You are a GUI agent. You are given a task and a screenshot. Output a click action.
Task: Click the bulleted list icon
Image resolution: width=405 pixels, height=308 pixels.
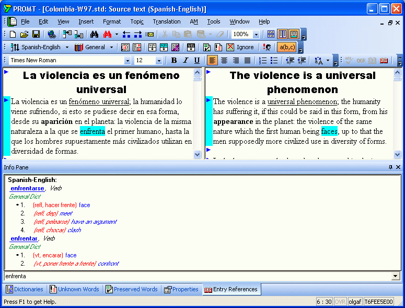pos(274,61)
